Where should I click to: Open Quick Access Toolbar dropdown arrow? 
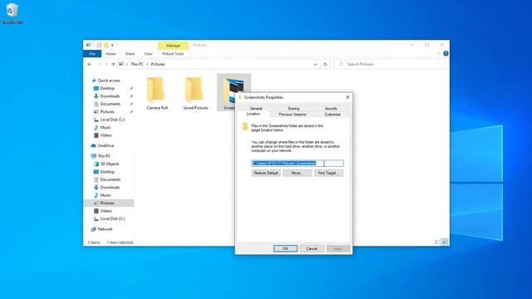coord(113,45)
